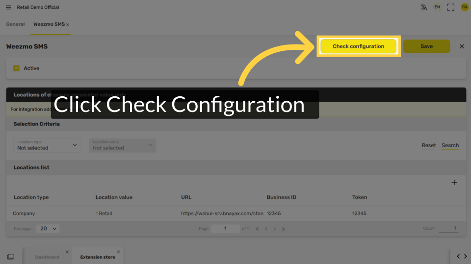Click the Location value column header

point(114,197)
